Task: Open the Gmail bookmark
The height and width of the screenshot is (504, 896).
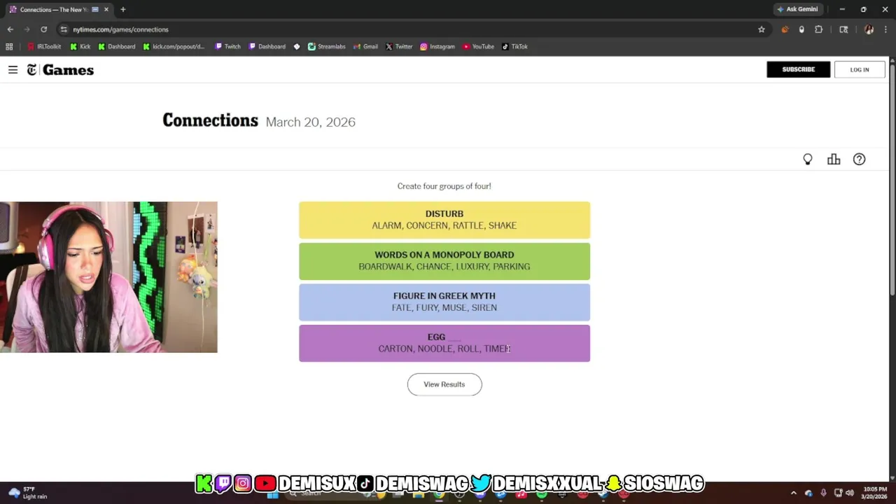Action: (366, 47)
